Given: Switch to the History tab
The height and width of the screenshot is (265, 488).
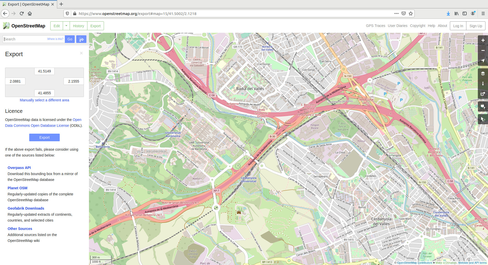Looking at the screenshot, I should 78,26.
